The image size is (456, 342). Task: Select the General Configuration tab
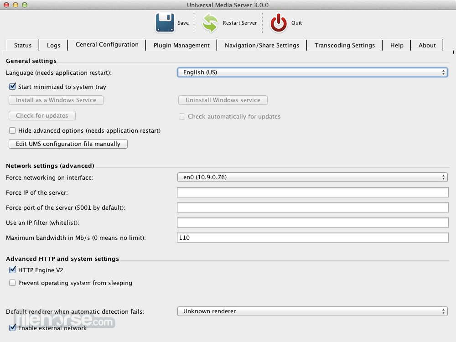pyautogui.click(x=107, y=45)
